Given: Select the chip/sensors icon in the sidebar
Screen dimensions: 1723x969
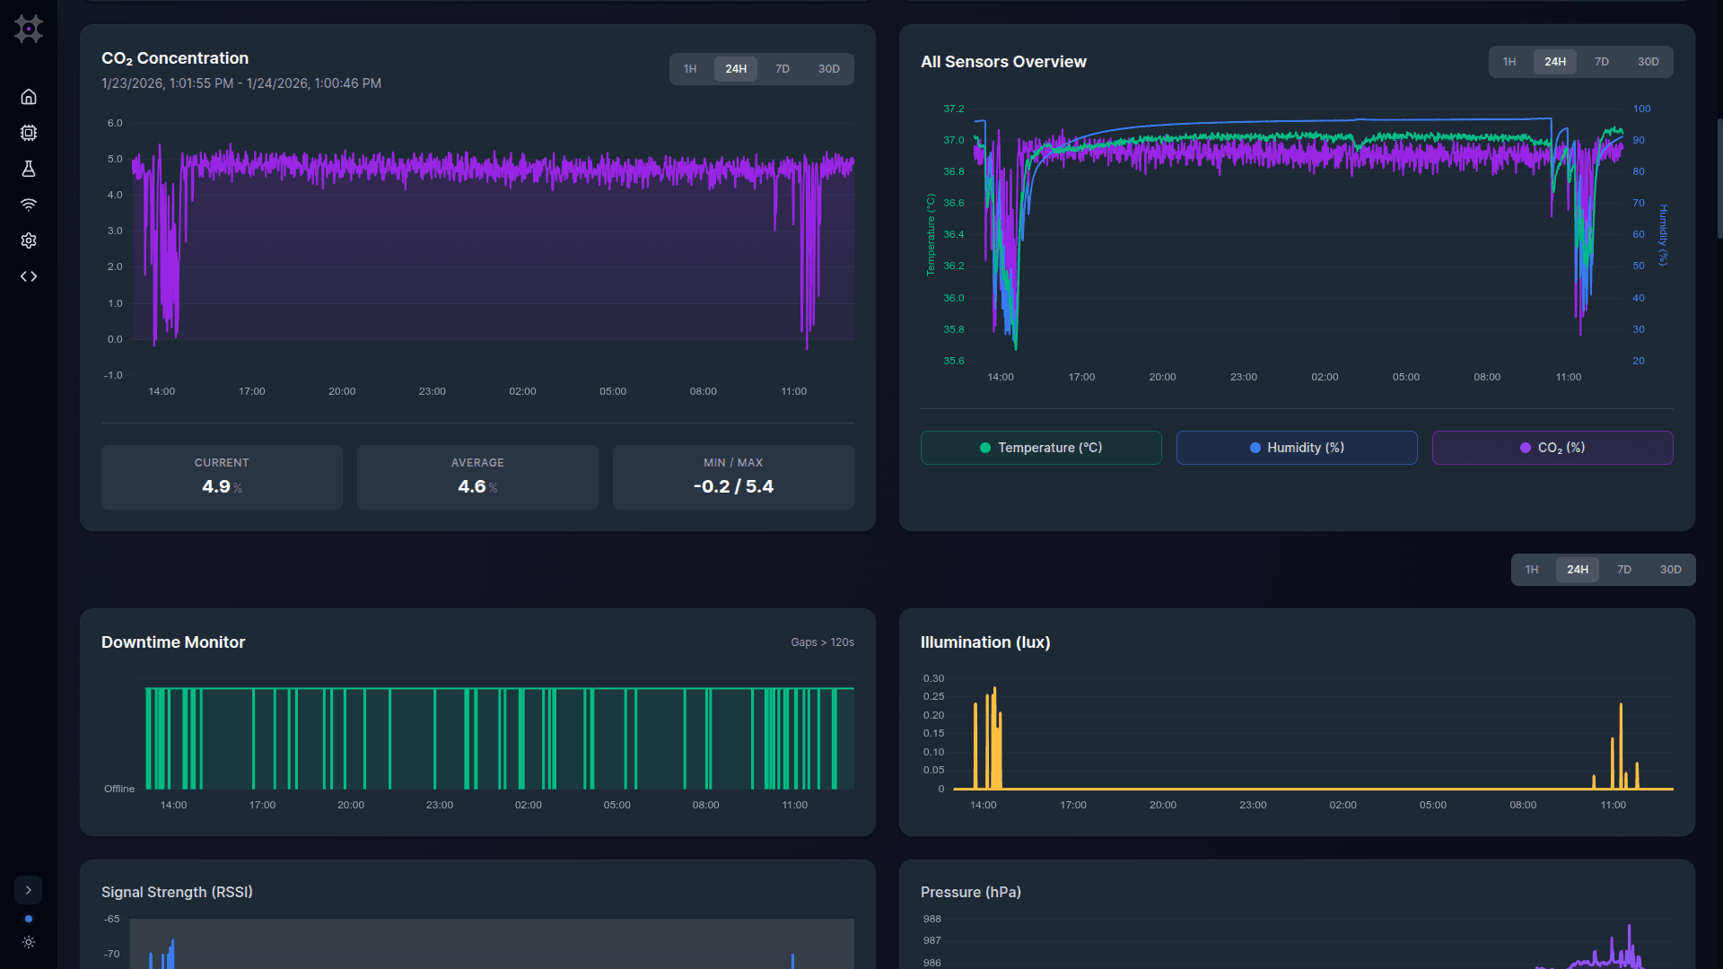Looking at the screenshot, I should point(29,132).
